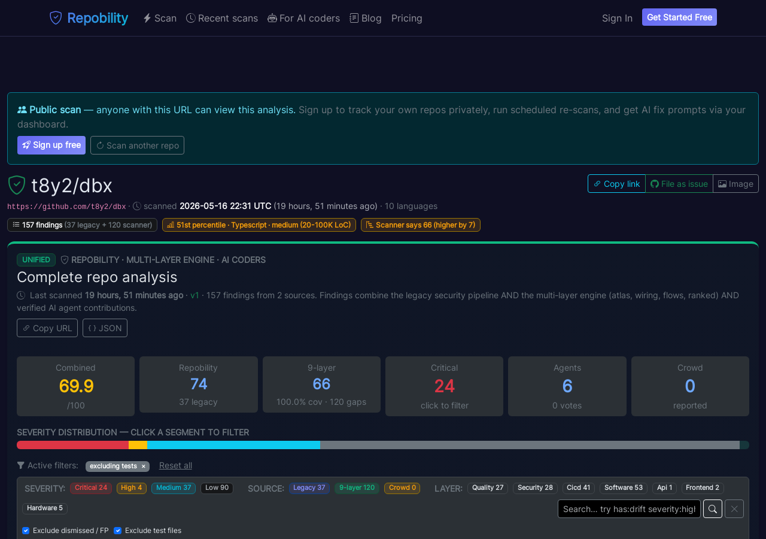Filter by the Hardware 5 layer

click(x=45, y=508)
